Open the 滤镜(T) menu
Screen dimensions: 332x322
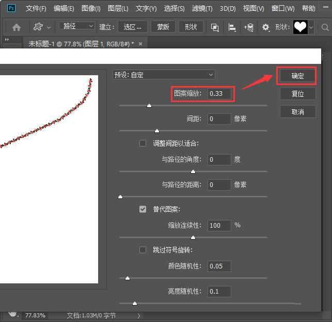coord(202,9)
